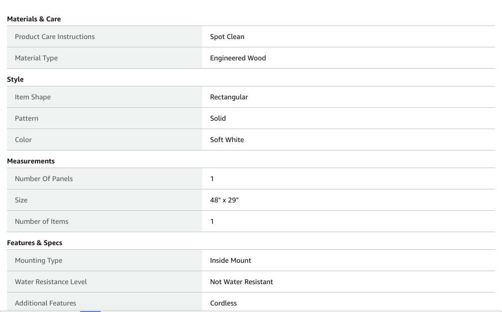Click the Engineered Wood value
This screenshot has width=502, height=312.
tap(238, 58)
